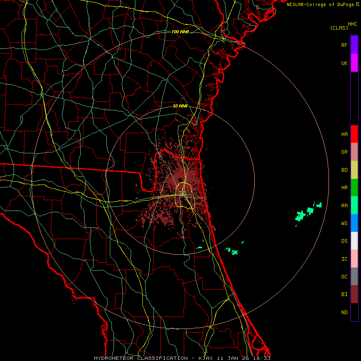Click the BD legend label
Screen dimensions: 361x361
coord(344,170)
